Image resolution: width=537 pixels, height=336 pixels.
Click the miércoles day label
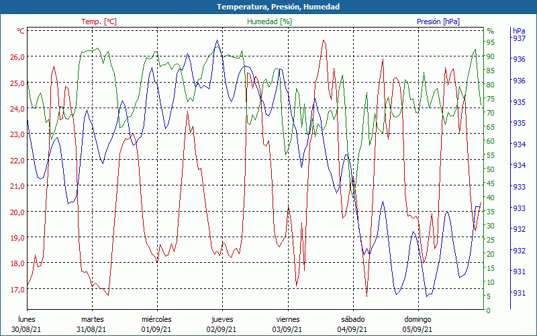[156, 319]
